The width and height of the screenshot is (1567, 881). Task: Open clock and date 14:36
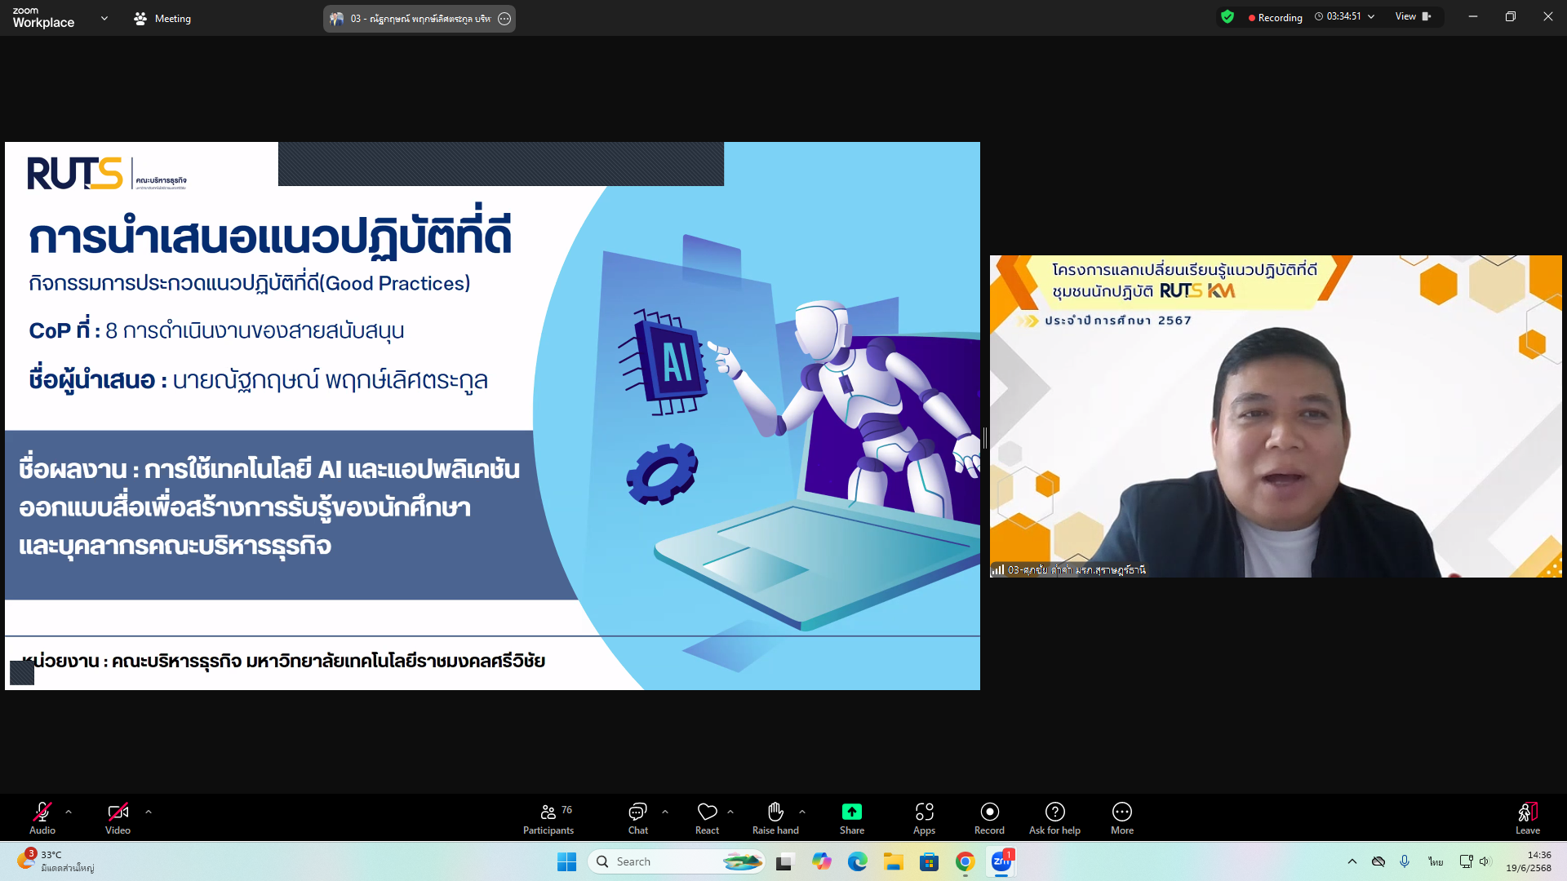[1529, 861]
